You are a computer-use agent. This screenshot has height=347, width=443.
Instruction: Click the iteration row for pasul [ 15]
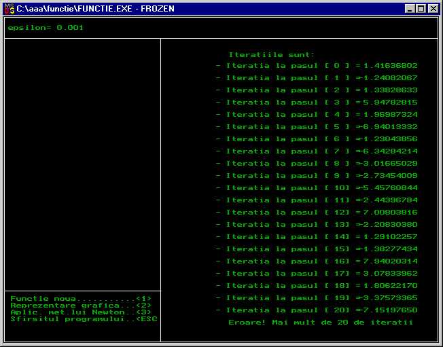pyautogui.click(x=317, y=249)
